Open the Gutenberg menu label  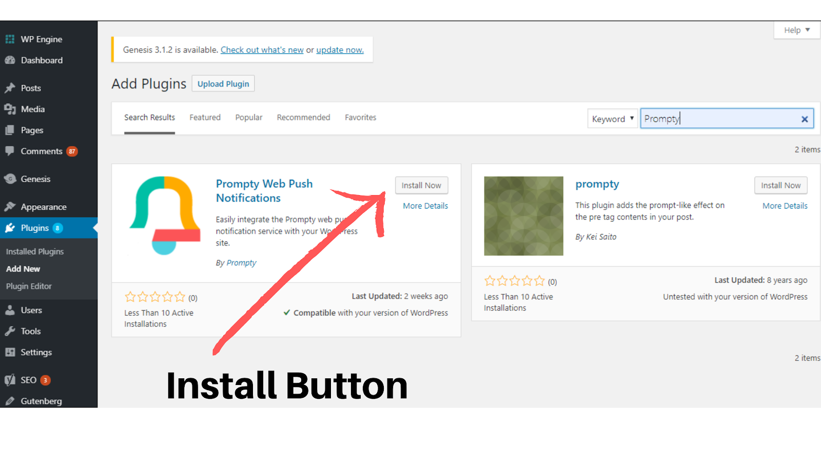(41, 401)
